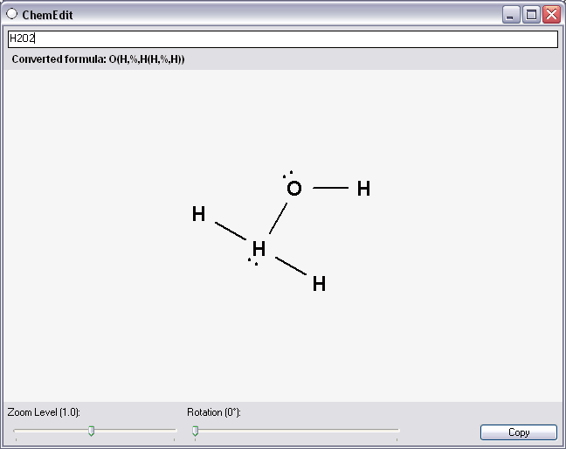Screen dimensions: 566x449
Task: Close the ChemEdit window
Action: (x=551, y=15)
